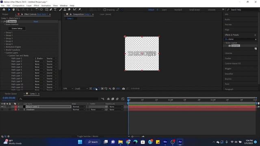This screenshot has height=146, width=260.
Task: Select the Clone Stamp tool
Action: coord(65,10)
